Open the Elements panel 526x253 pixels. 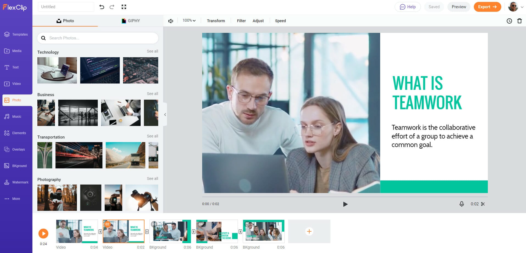click(16, 133)
